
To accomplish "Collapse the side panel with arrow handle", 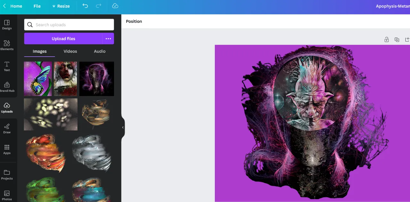I will [123, 127].
